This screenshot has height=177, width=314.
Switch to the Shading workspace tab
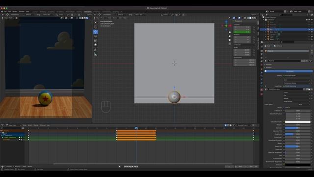[x=79, y=12]
